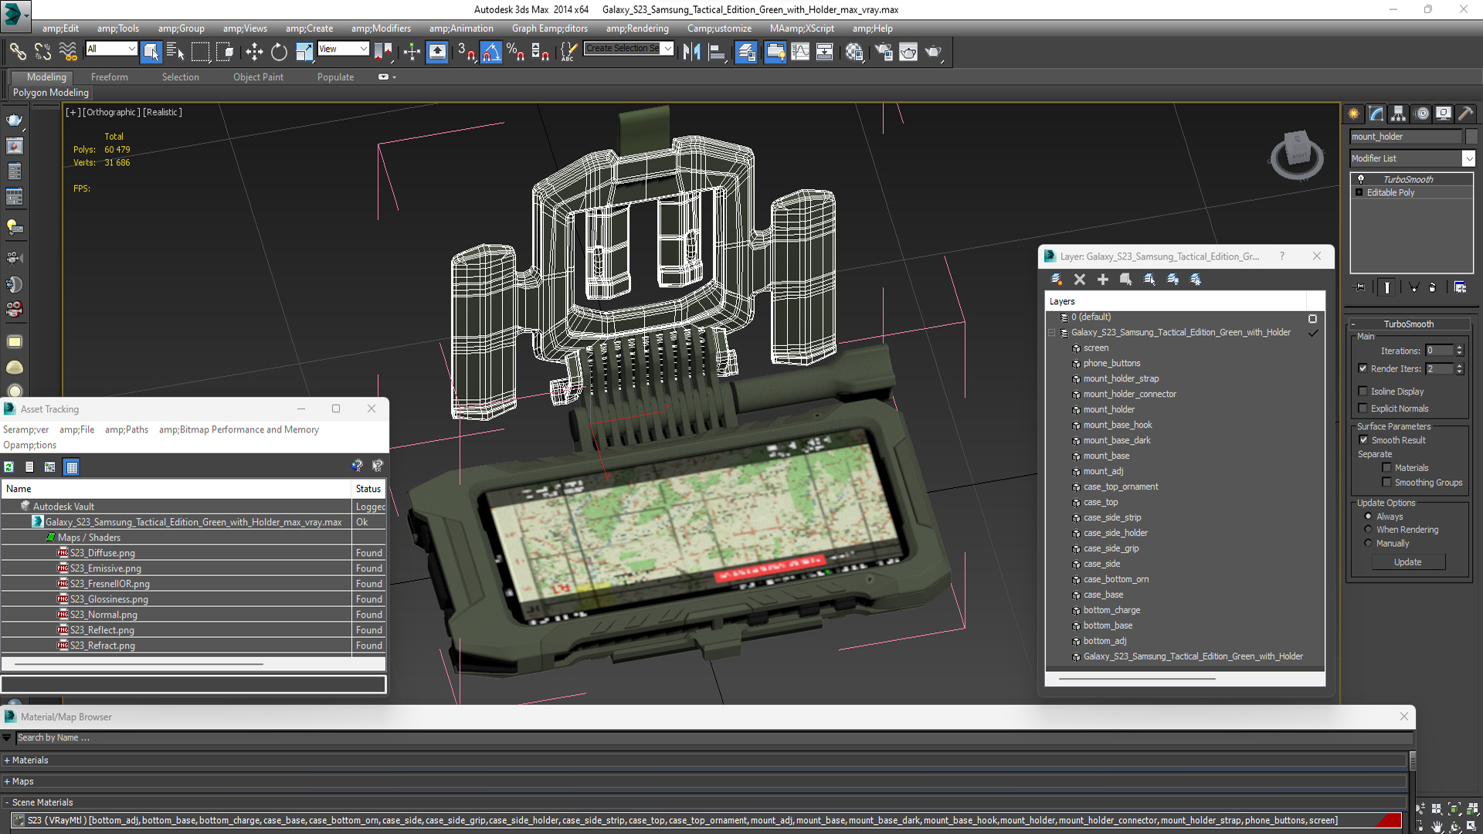Image resolution: width=1483 pixels, height=834 pixels.
Task: Select the Unlink Selection tool
Action: (43, 52)
